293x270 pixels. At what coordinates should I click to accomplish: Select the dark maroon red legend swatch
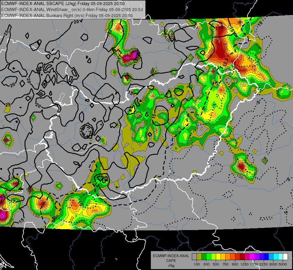click(x=242, y=257)
